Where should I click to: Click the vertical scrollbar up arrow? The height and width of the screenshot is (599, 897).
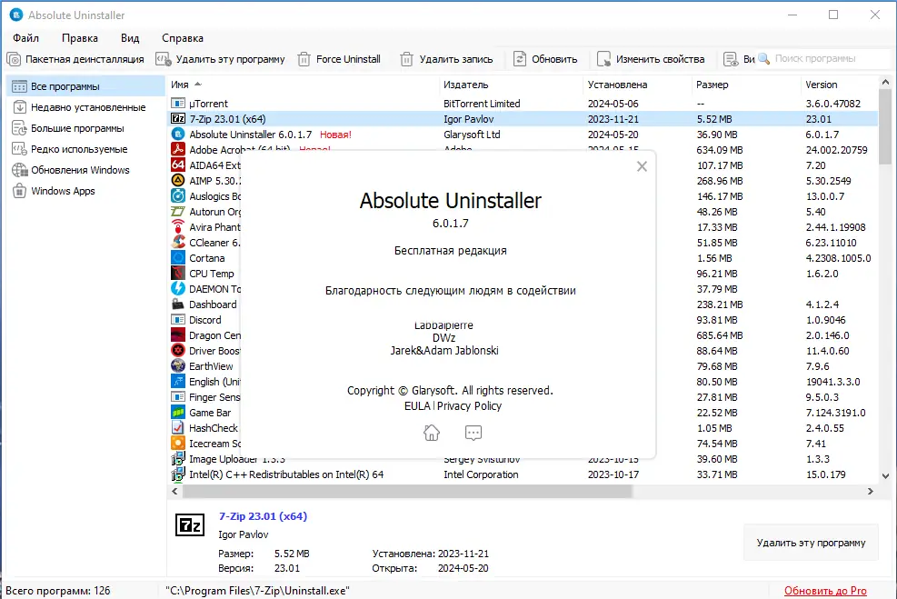click(885, 83)
